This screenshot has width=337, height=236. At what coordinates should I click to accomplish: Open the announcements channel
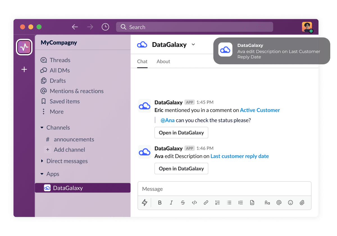tap(74, 139)
